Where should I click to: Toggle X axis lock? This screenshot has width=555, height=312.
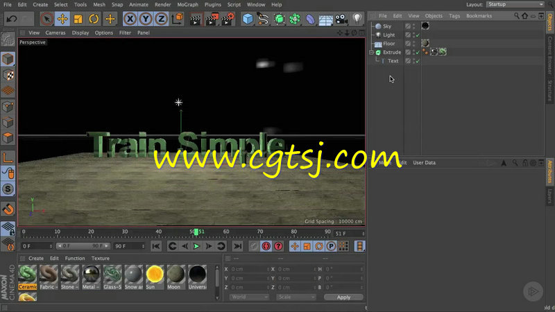[130, 19]
